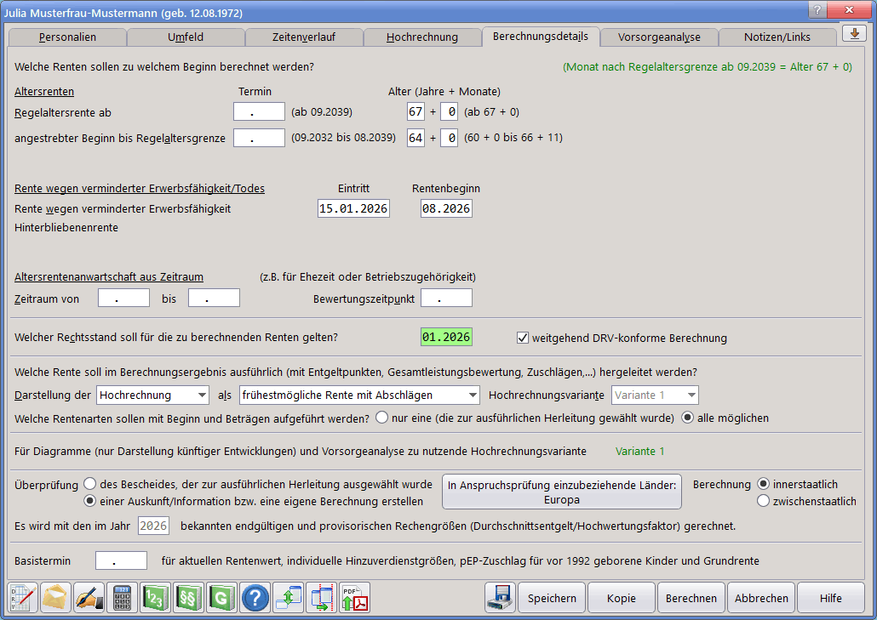This screenshot has width=877, height=620.
Task: Open the Zeitenverlauf tab
Action: click(x=303, y=37)
